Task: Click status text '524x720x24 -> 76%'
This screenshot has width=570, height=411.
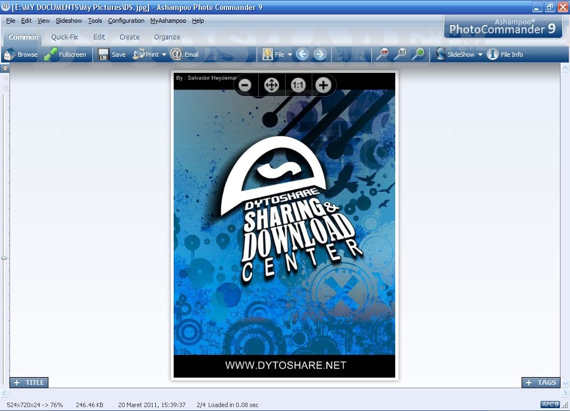Action: pyautogui.click(x=35, y=405)
